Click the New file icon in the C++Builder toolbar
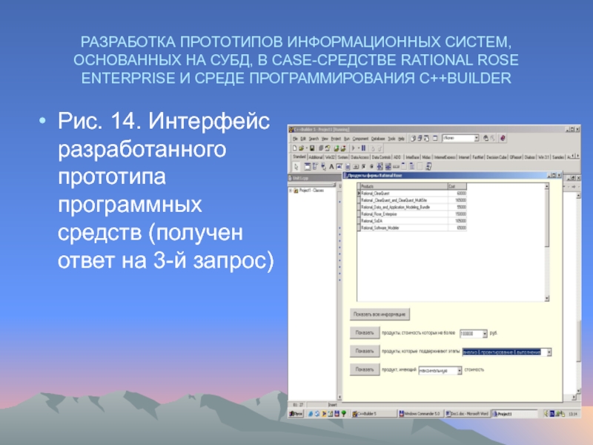The image size is (593, 445). point(294,148)
